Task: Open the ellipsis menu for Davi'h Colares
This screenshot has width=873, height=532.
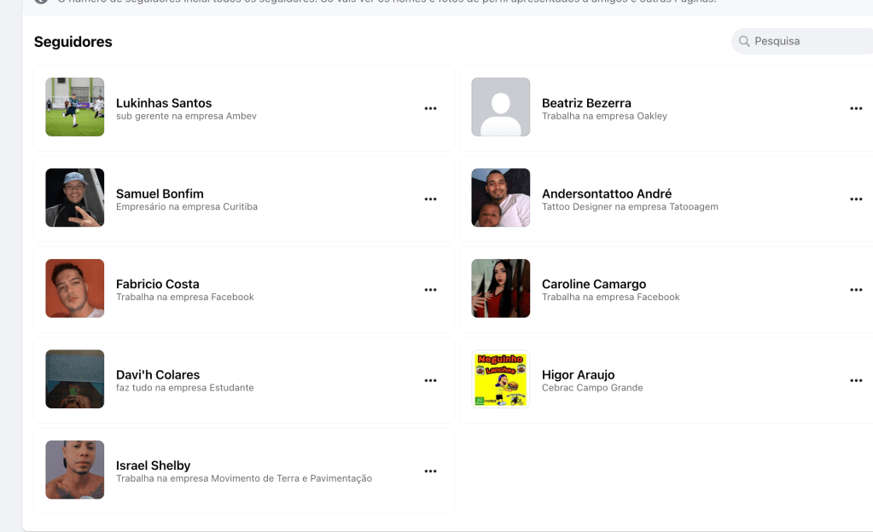Action: coord(430,380)
